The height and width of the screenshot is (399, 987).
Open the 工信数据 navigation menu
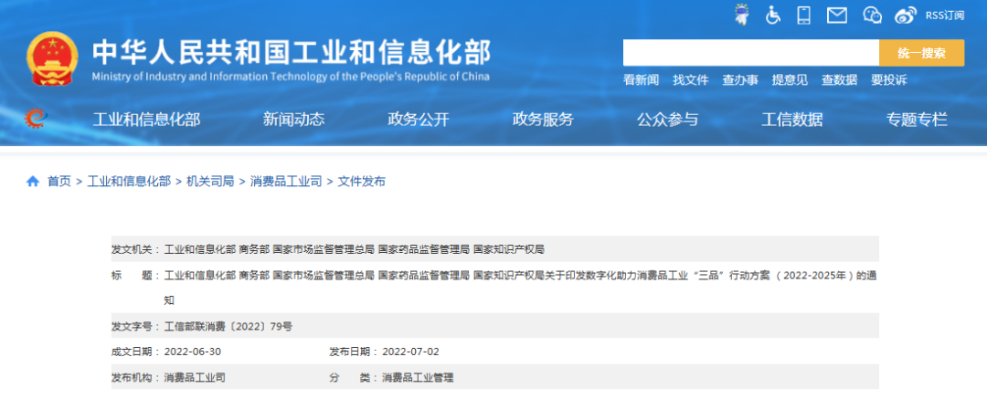pos(791,119)
